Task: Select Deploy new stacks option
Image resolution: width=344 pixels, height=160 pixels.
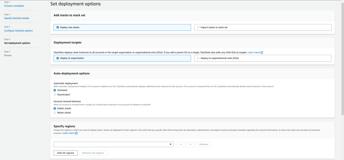Action: pos(122,27)
